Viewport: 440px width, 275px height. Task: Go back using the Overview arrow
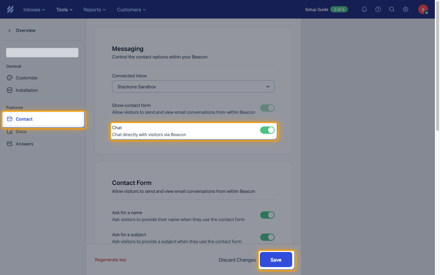10,30
